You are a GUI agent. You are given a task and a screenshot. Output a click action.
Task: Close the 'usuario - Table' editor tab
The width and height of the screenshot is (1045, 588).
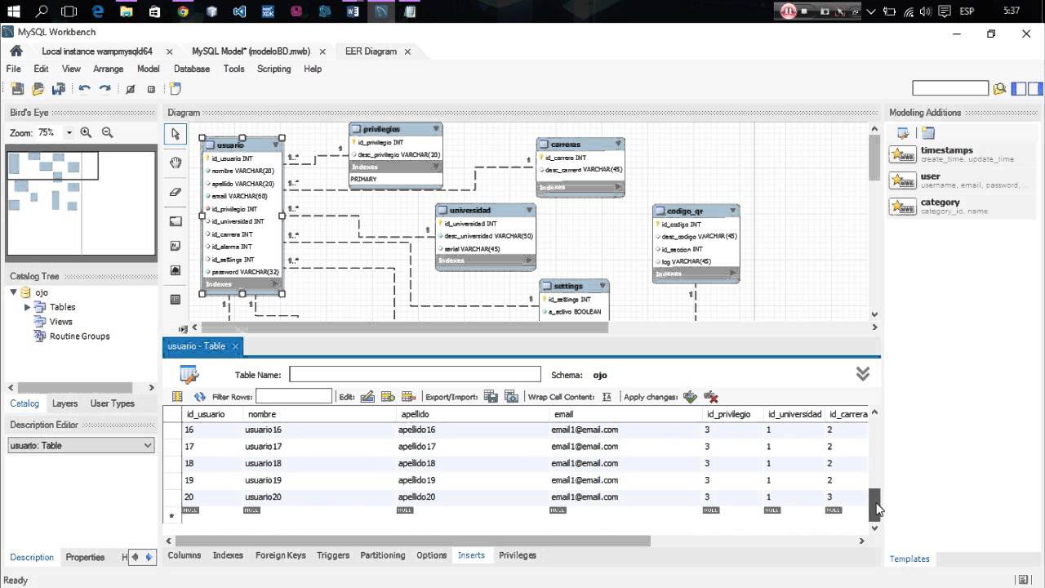pyautogui.click(x=234, y=346)
